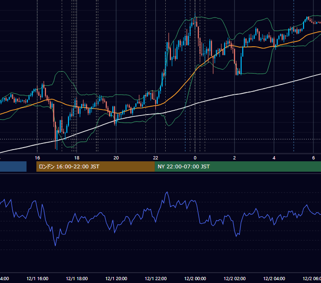
Task: Click the hour 0 axis tick label
Action: [x=195, y=158]
